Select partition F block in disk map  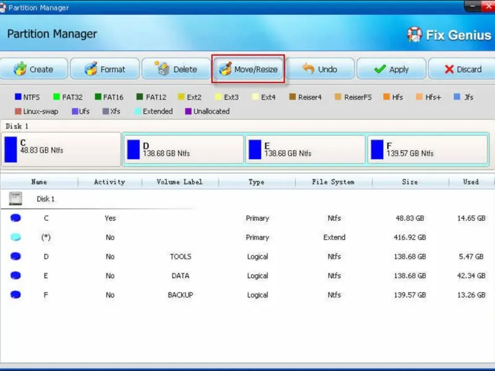coord(428,149)
